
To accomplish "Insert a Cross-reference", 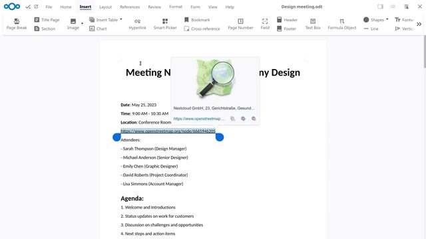I will point(202,29).
